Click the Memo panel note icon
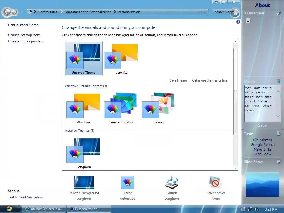Image resolution: width=284 pixels, height=213 pixels. (x=278, y=81)
